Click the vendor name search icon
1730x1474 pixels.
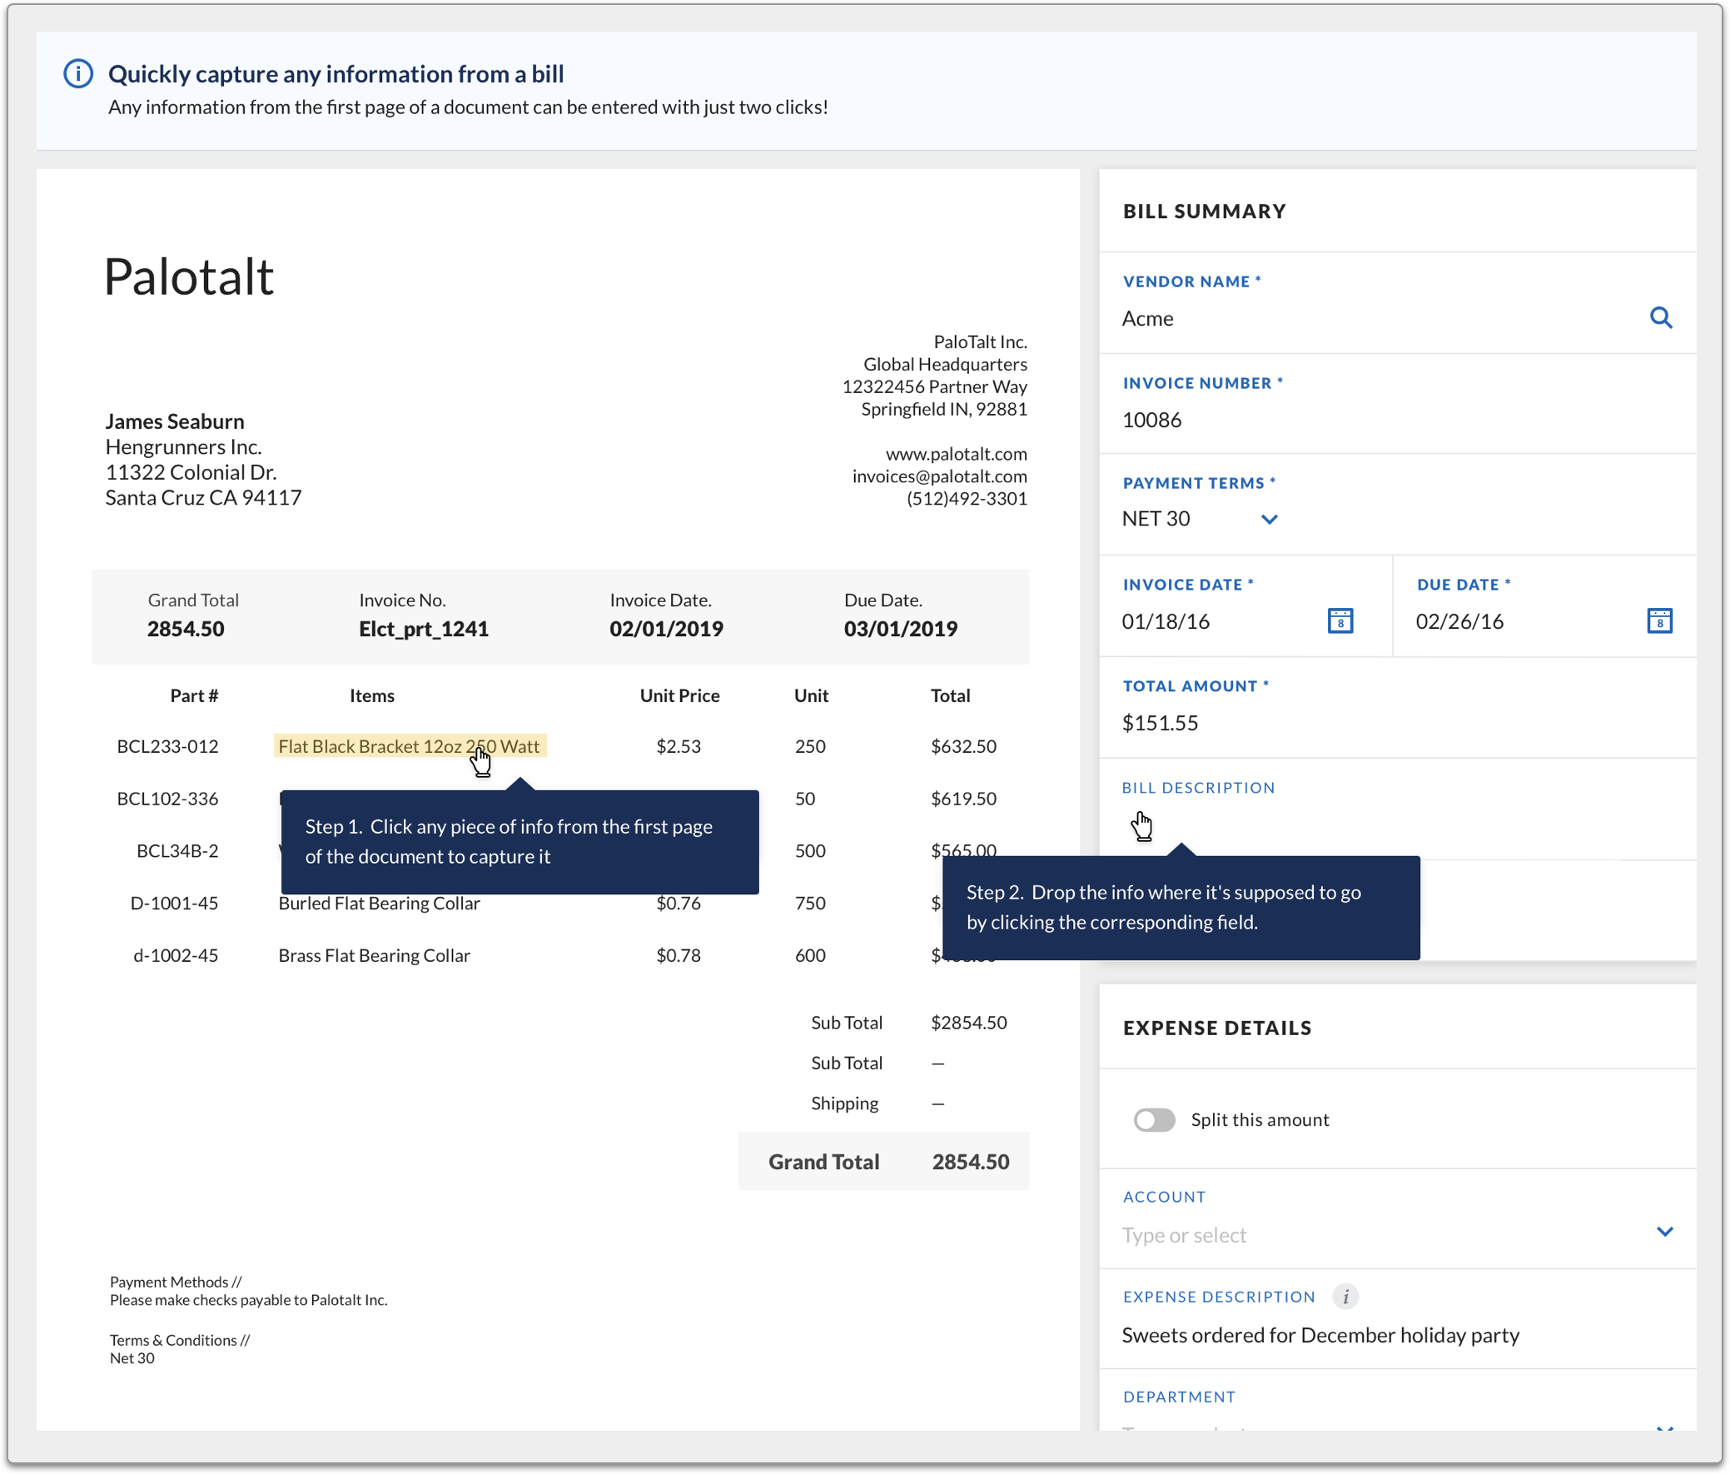1660,317
